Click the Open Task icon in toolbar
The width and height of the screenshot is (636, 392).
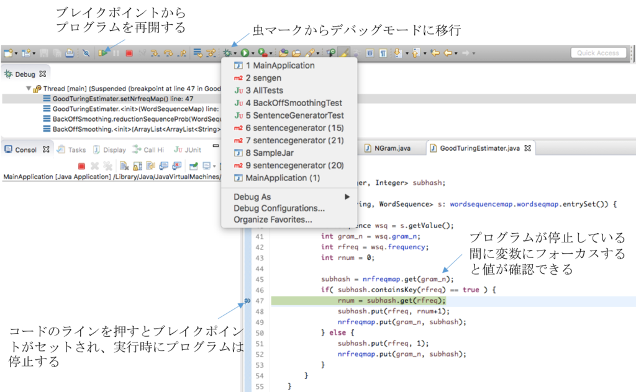point(296,53)
